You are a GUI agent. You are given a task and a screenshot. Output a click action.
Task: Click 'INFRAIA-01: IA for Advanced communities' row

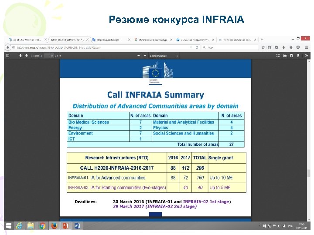tap(106, 178)
